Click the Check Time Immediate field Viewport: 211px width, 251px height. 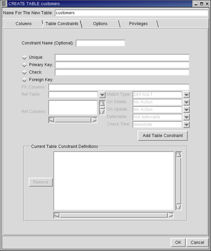click(x=157, y=124)
